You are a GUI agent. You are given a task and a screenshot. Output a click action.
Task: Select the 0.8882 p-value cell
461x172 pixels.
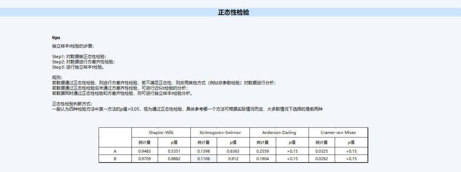[x=174, y=159]
